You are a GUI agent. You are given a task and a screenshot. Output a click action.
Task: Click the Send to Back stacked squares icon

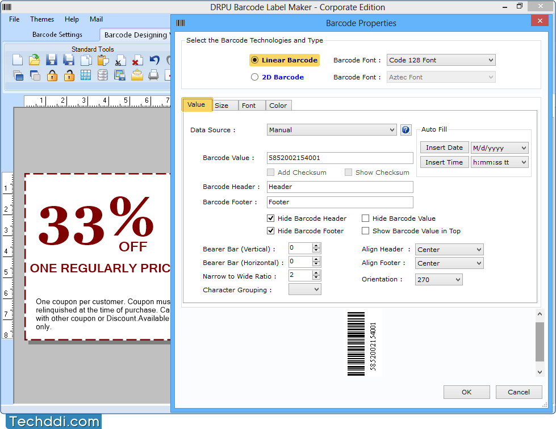tap(35, 75)
